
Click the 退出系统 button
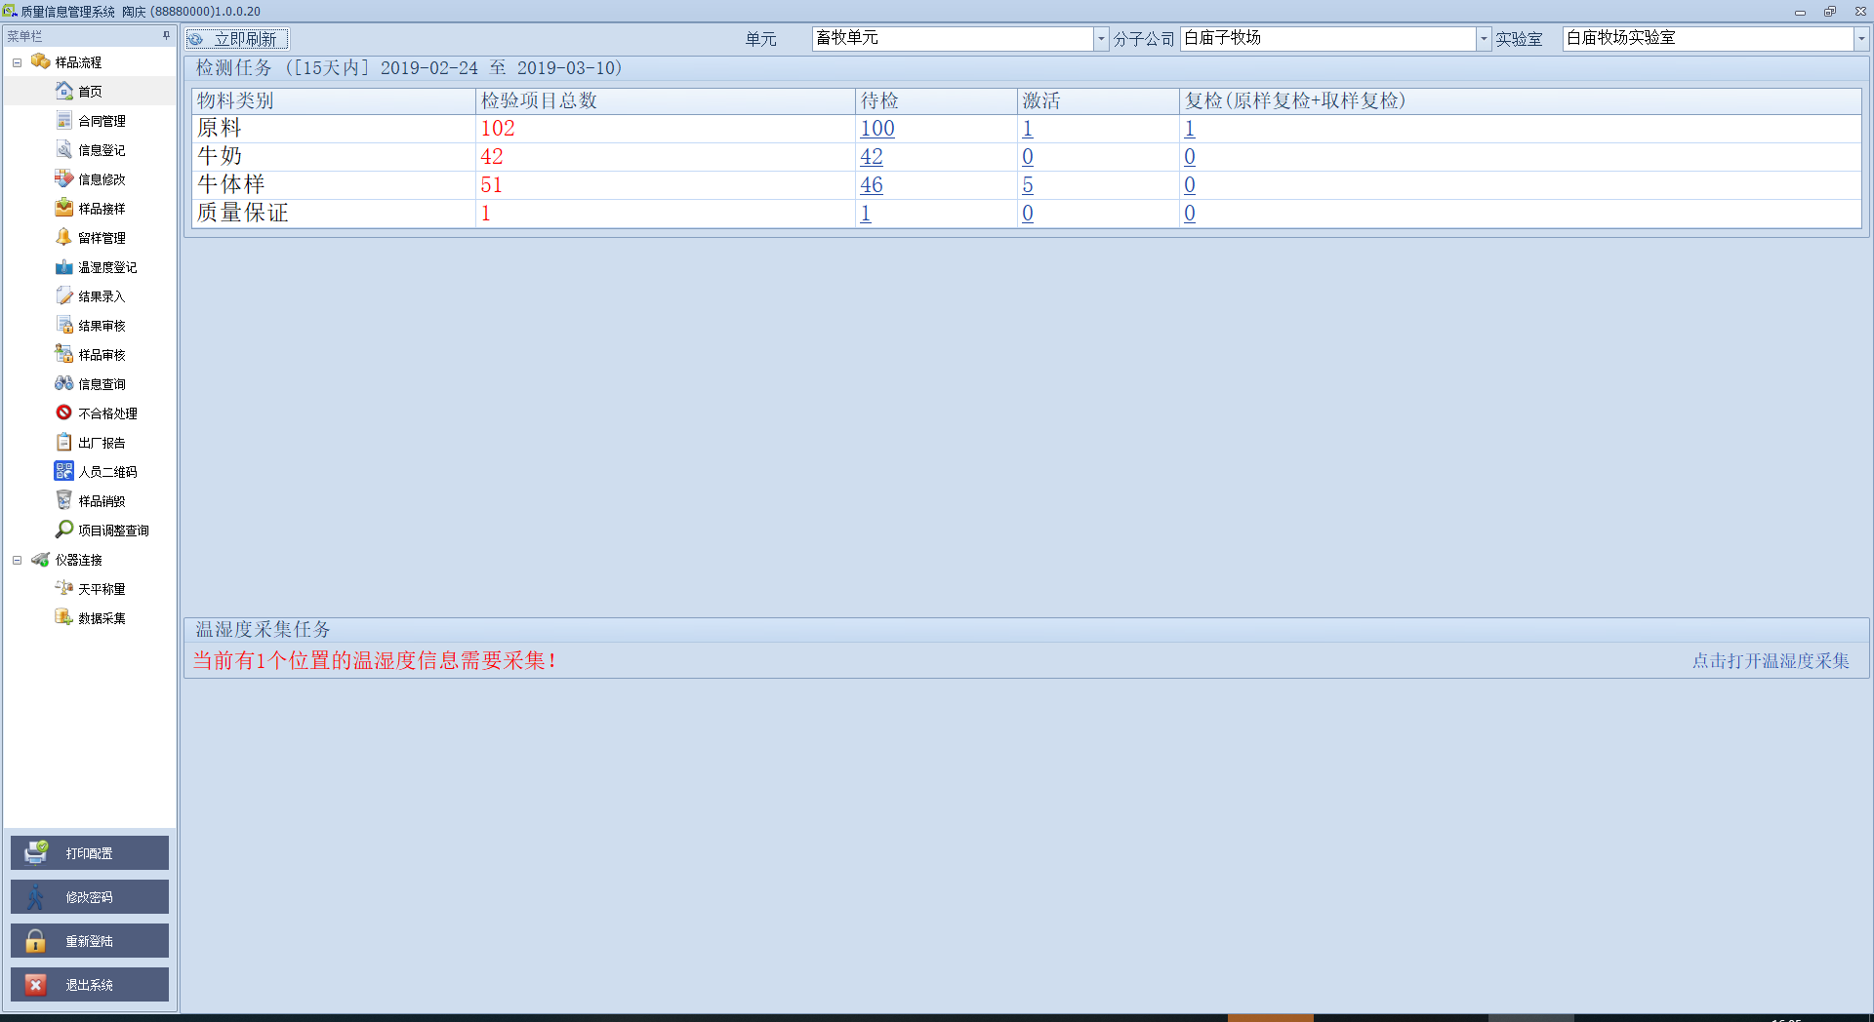coord(89,985)
